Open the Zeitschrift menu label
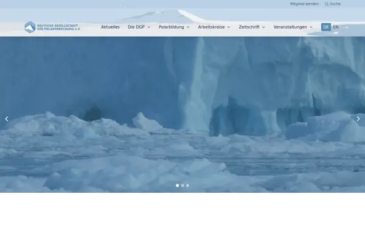Image resolution: width=365 pixels, height=228 pixels. coord(249,27)
